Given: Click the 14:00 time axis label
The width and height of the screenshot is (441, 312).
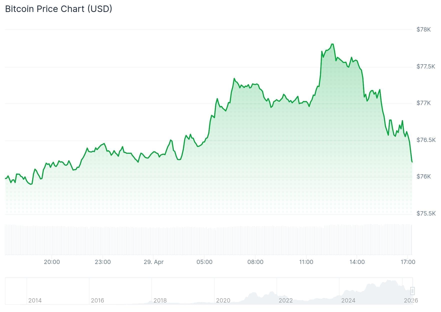Looking at the screenshot, I should tap(357, 262).
